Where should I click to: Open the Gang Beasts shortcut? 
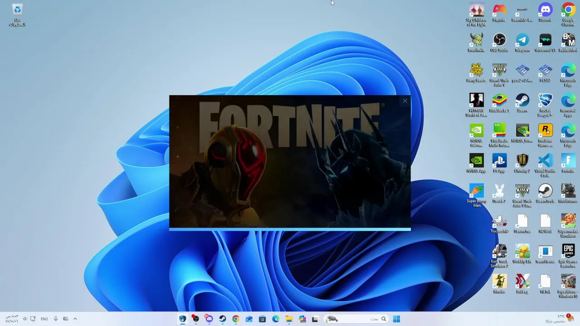pyautogui.click(x=476, y=73)
